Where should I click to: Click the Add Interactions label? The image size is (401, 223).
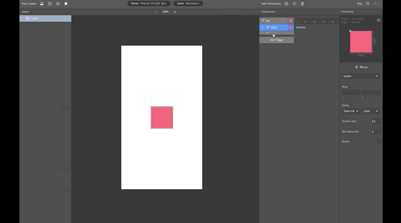[271, 4]
